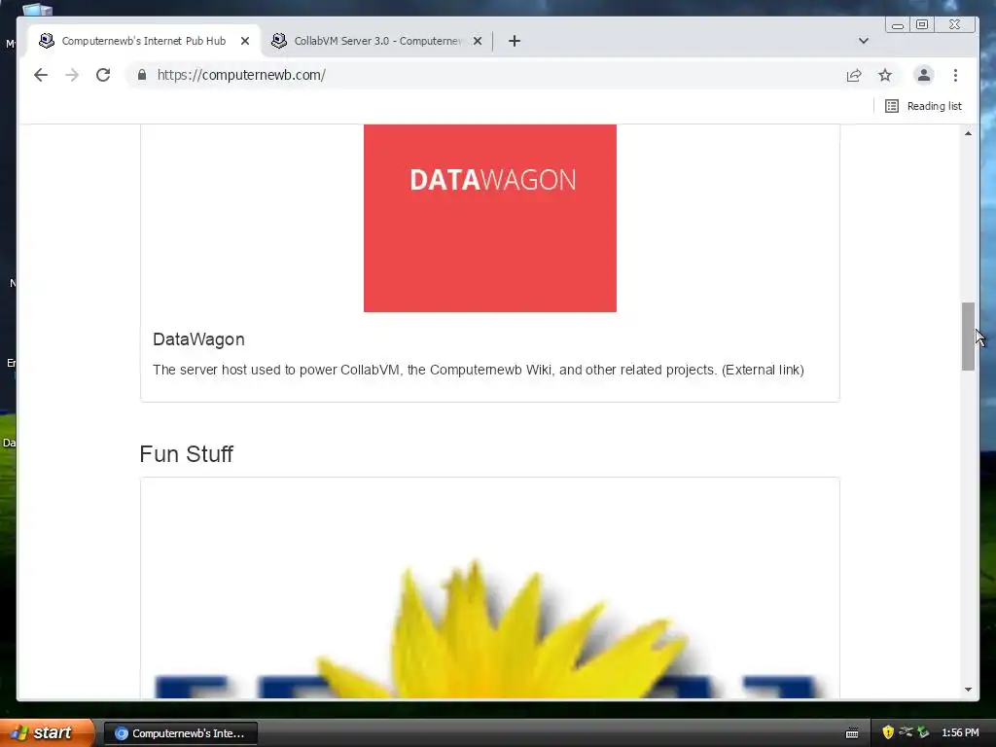Open the Chrome three-dot menu

click(955, 75)
